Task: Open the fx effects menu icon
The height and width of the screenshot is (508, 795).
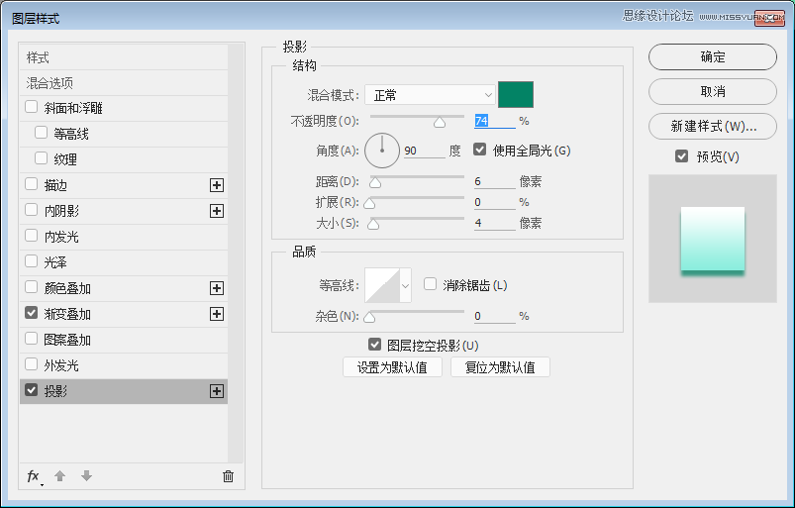Action: pos(34,476)
